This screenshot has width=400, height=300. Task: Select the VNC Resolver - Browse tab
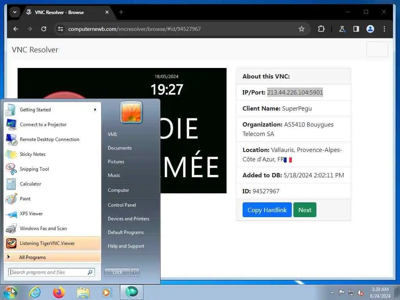[x=67, y=12]
